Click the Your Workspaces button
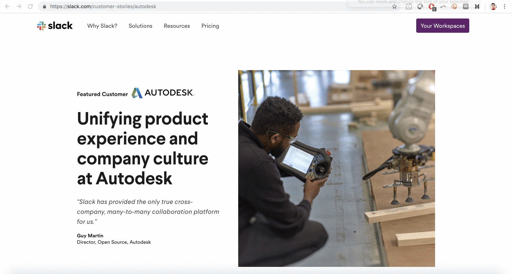The image size is (512, 274). (x=443, y=26)
